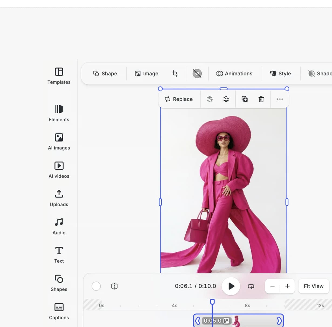
Task: Click the 0s mark on timeline ruler
Action: 101,305
